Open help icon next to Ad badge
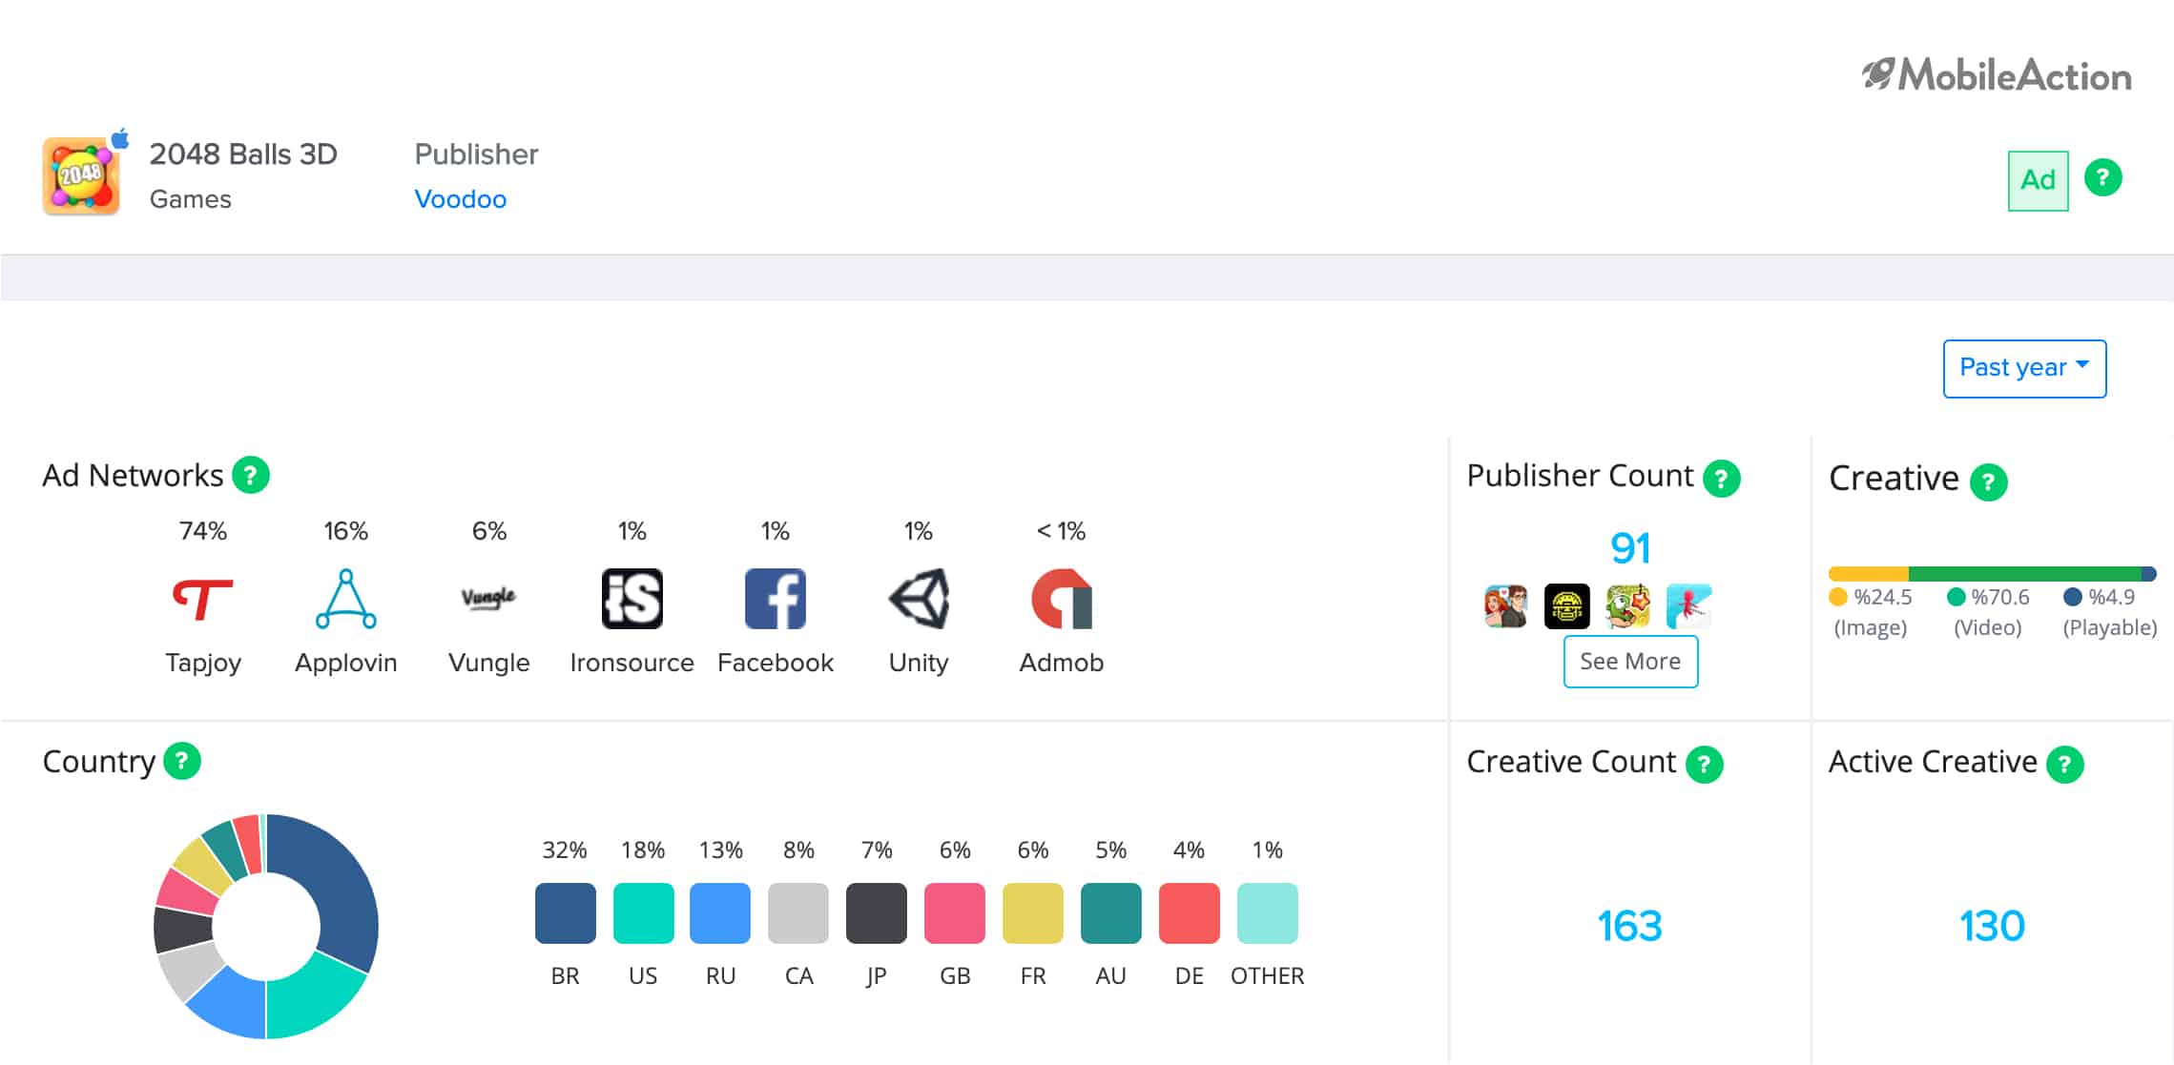2174x1065 pixels. [2102, 178]
